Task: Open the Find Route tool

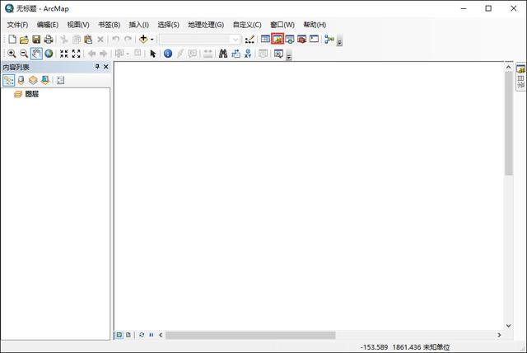Action: click(x=236, y=54)
